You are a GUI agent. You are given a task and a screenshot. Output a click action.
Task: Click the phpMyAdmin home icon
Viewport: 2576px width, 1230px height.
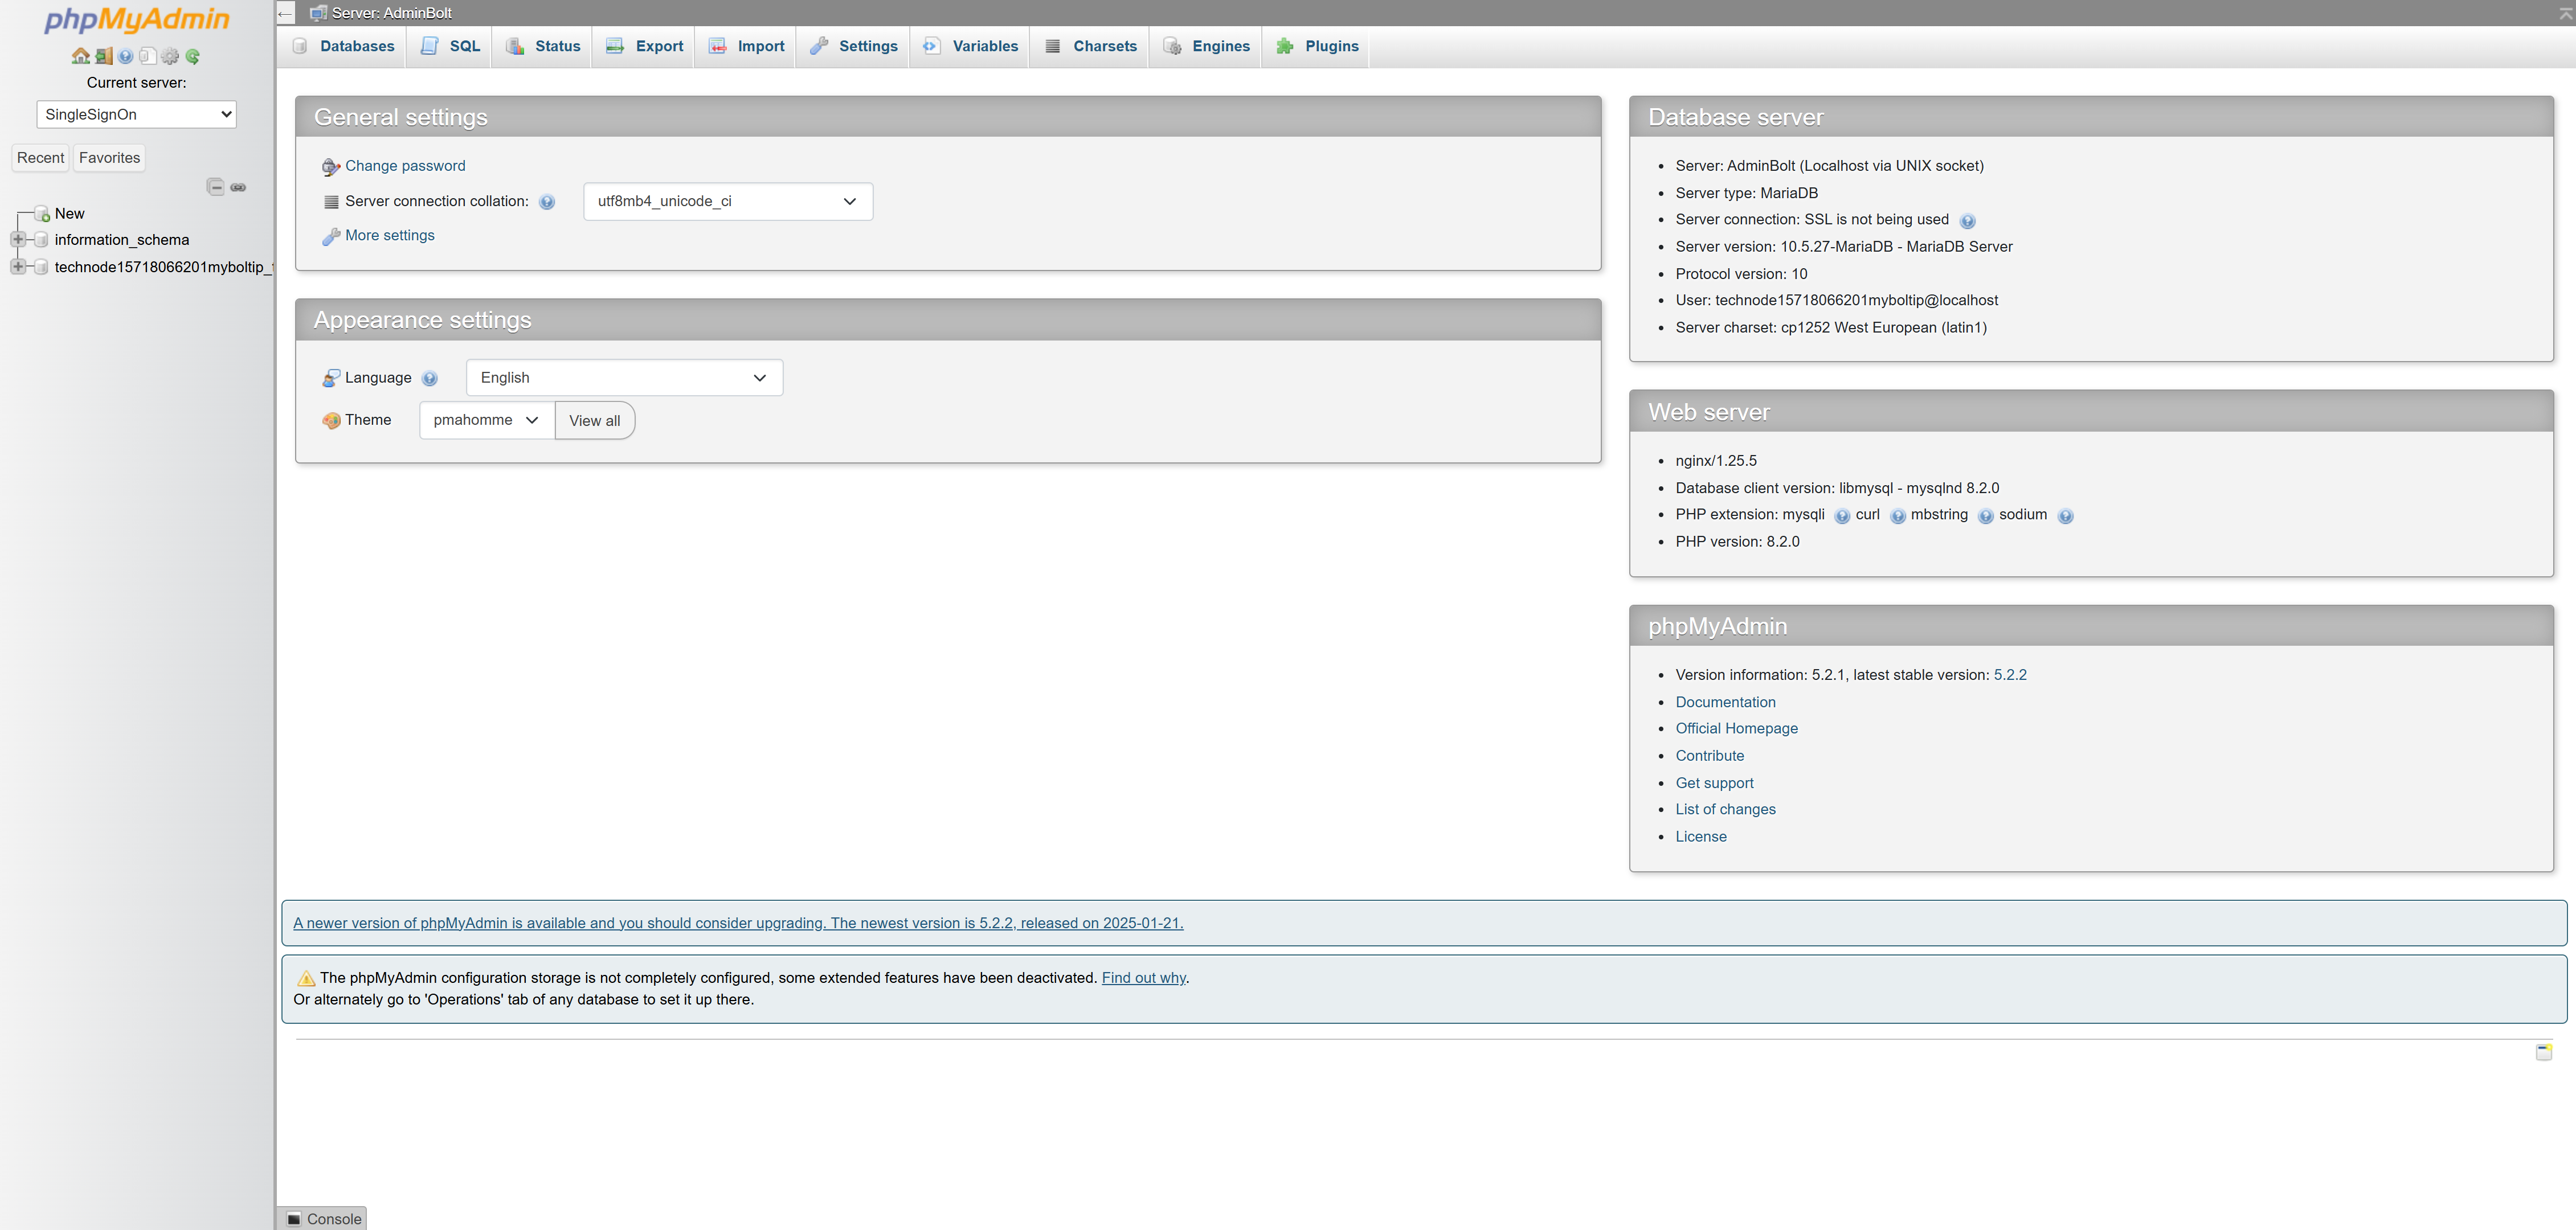[x=81, y=57]
